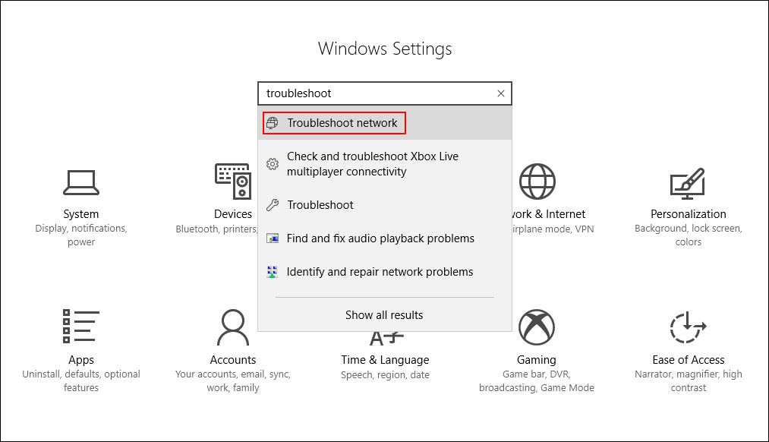Clear the search using the X button
This screenshot has height=442, width=769.
coord(500,93)
